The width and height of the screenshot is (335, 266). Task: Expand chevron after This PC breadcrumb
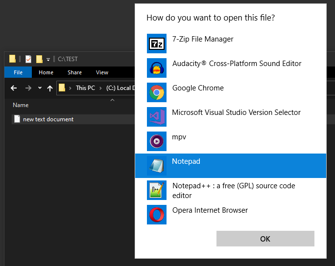[x=100, y=88]
